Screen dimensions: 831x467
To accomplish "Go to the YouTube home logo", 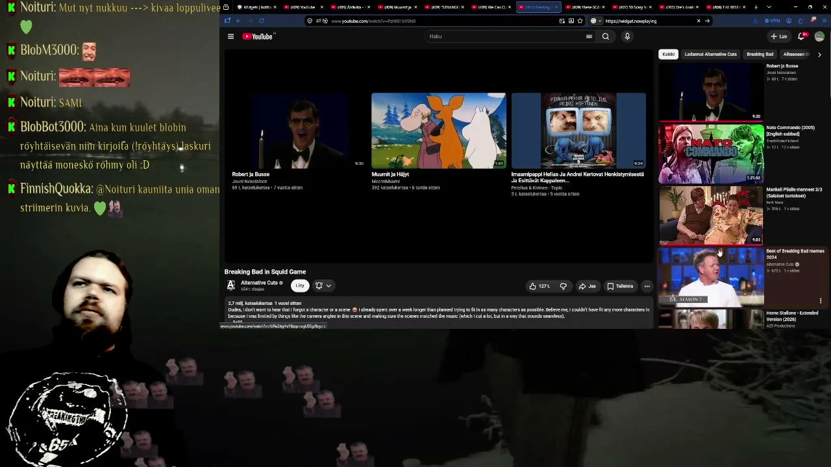I will click(258, 36).
